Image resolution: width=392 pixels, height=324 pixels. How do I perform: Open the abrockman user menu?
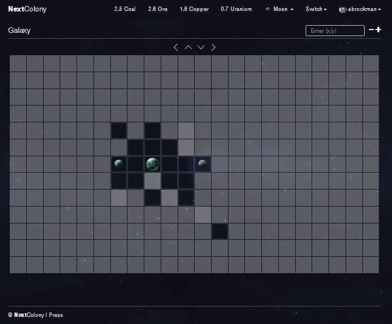(x=360, y=9)
